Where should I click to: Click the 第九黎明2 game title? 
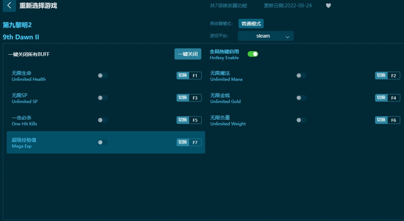coord(17,25)
